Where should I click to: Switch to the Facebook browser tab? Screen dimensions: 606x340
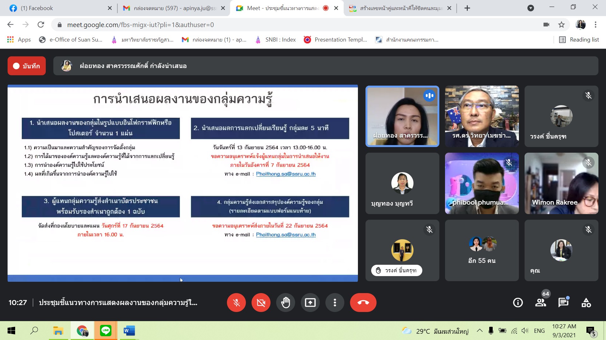tap(58, 8)
